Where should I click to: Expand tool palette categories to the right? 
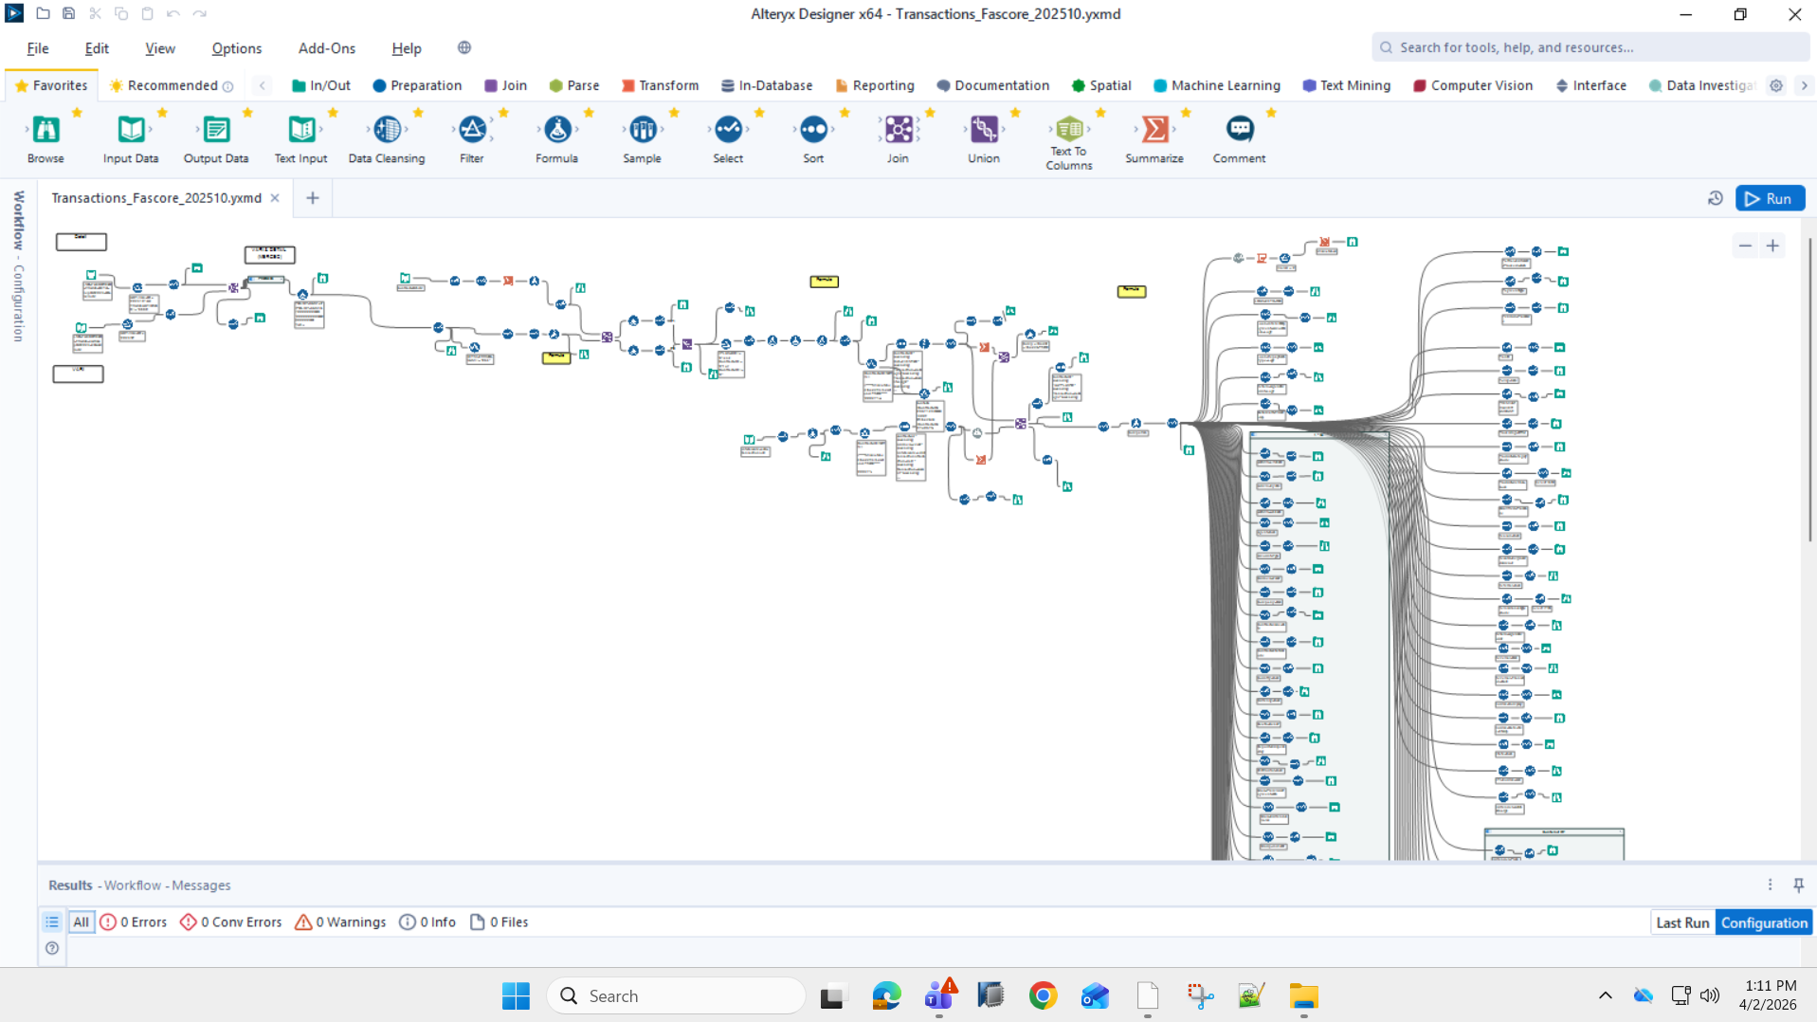[1804, 85]
